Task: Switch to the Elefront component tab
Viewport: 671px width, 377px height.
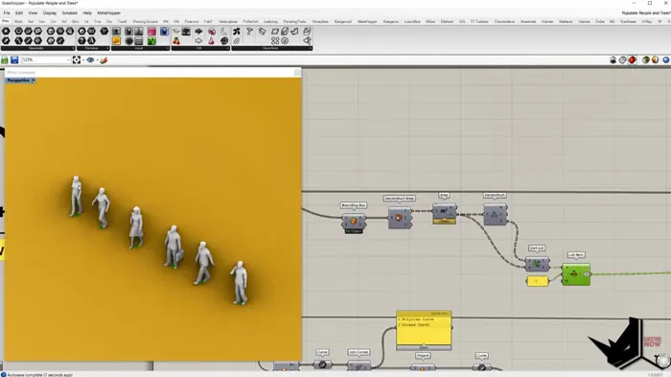Action: [447, 21]
